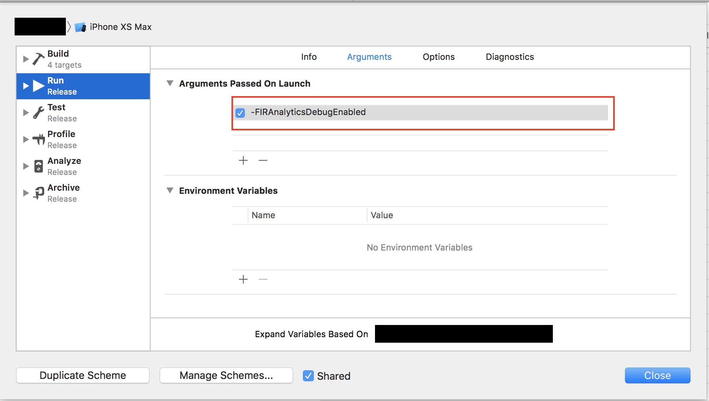Select the Analyze icon in sidebar
This screenshot has height=401, width=709.
[38, 166]
